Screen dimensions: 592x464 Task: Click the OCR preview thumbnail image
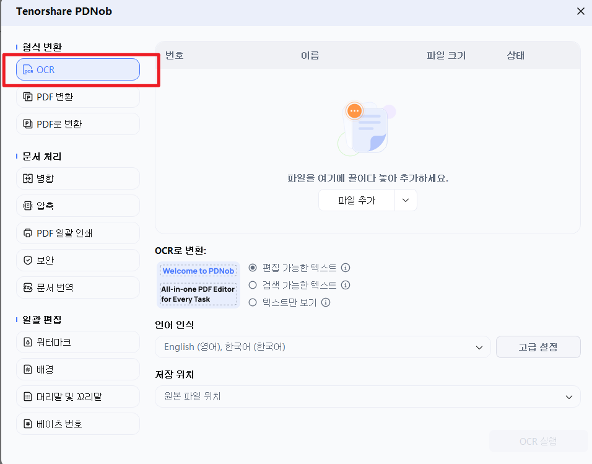pyautogui.click(x=199, y=285)
